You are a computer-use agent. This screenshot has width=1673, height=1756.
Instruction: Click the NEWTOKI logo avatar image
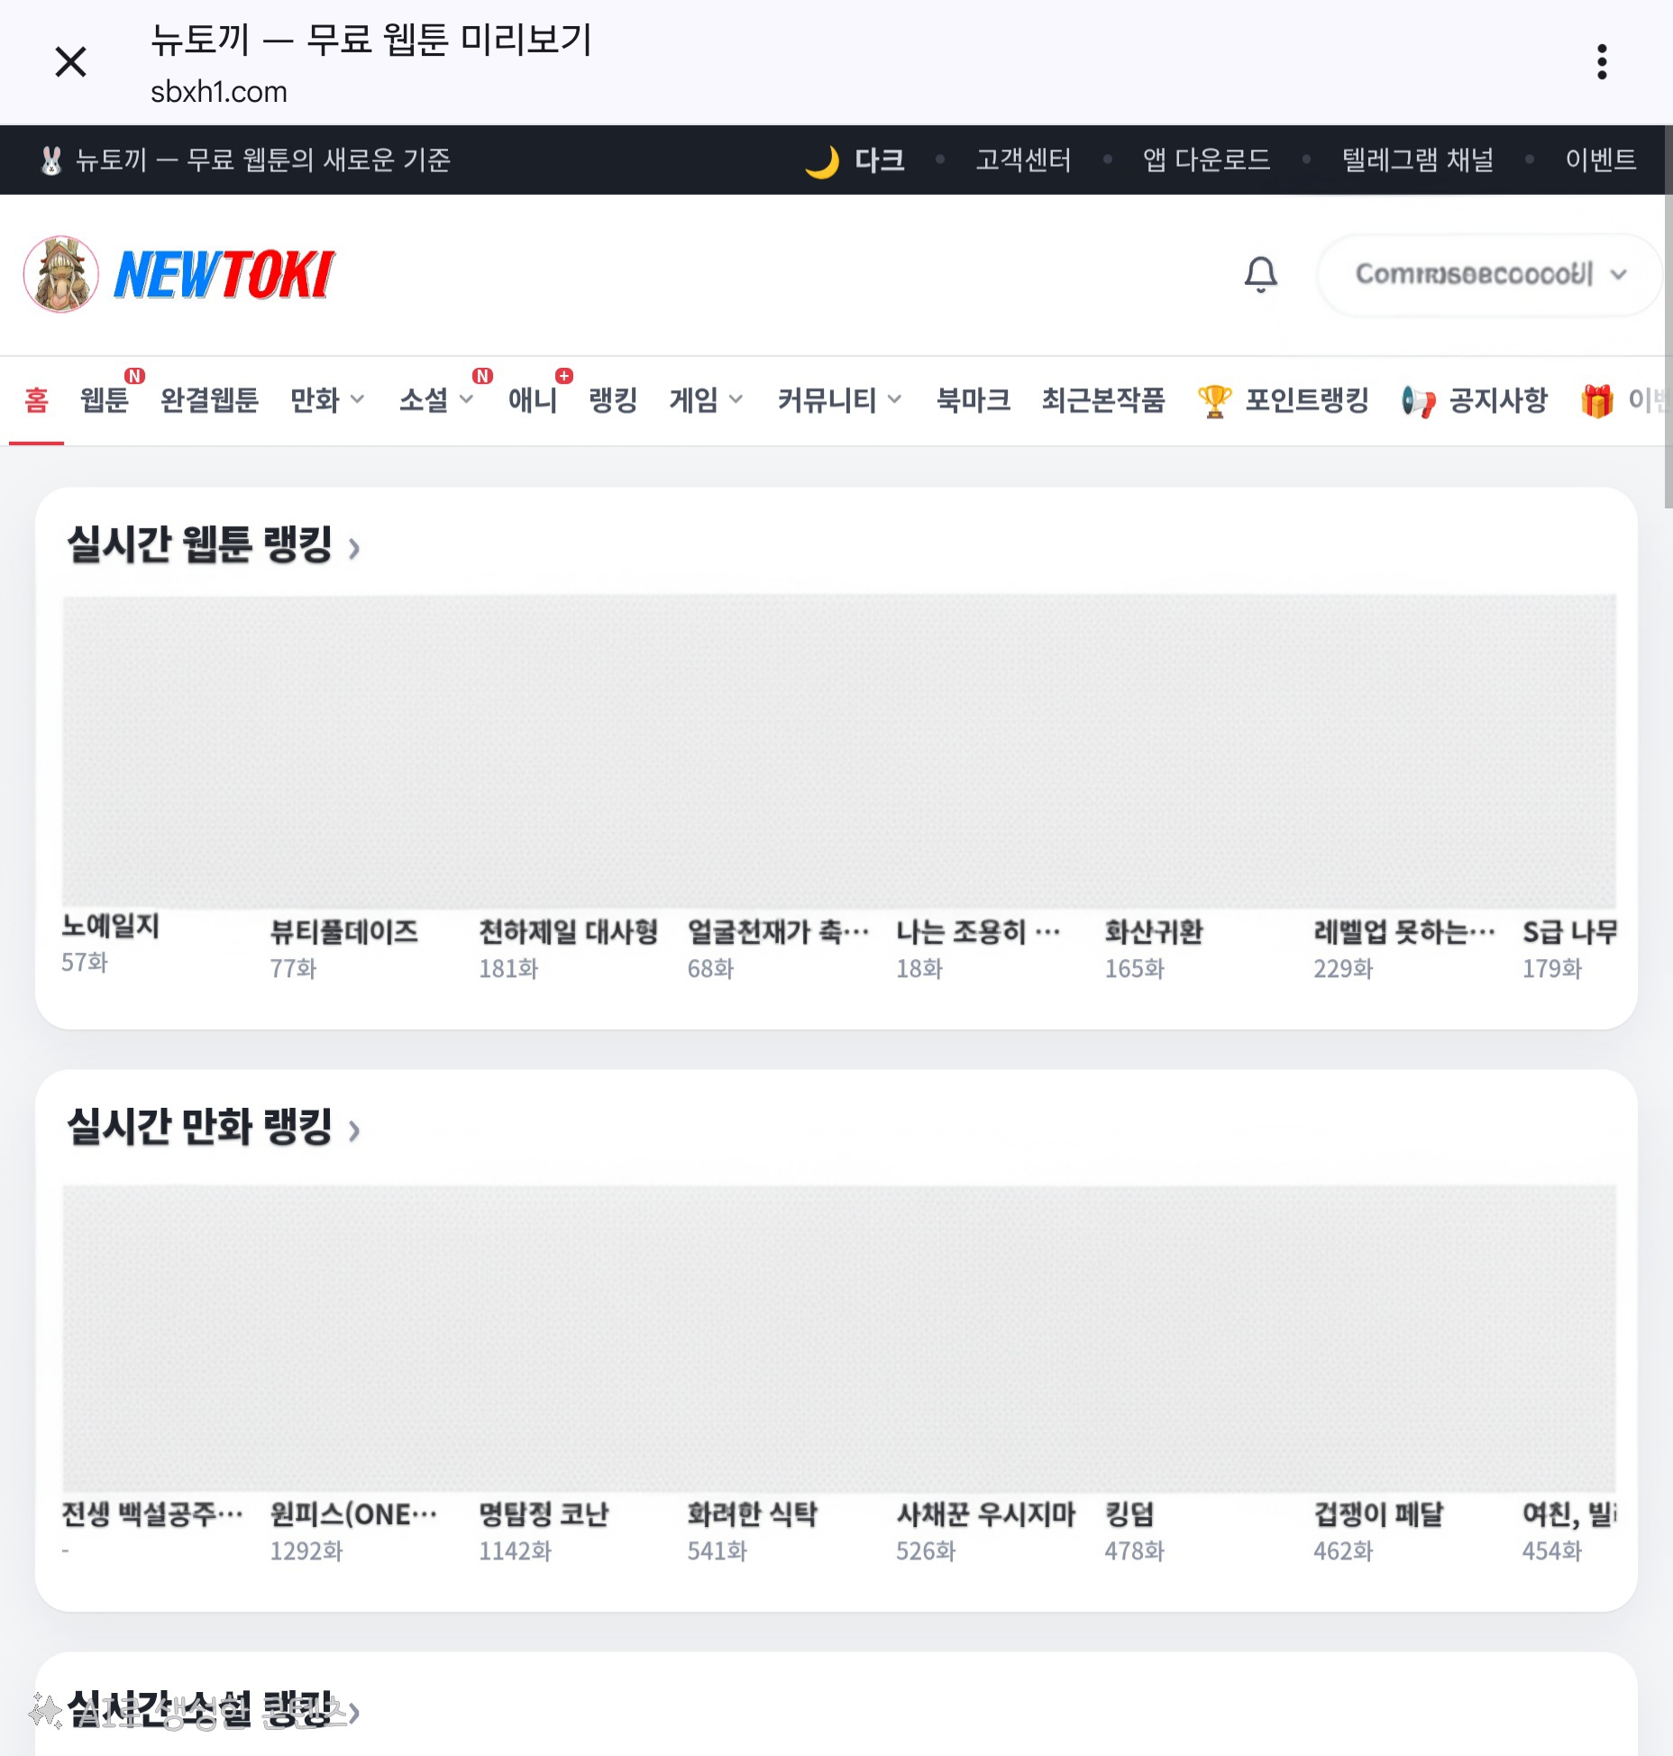point(61,274)
